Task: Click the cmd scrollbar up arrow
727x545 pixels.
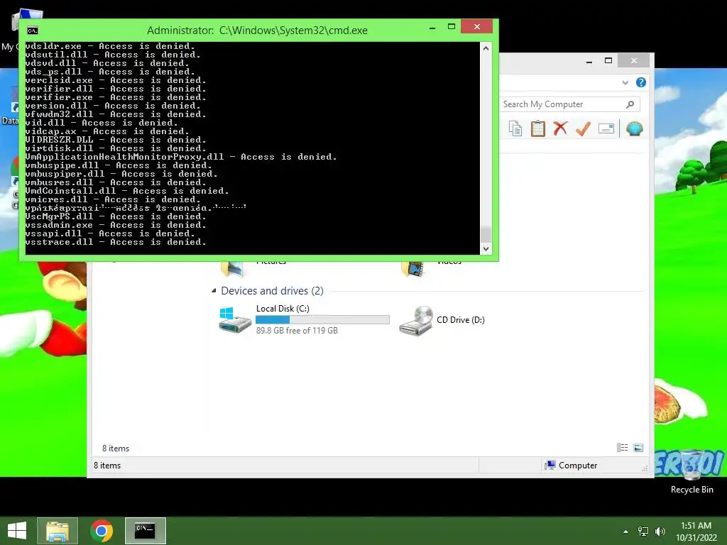Action: click(x=486, y=48)
